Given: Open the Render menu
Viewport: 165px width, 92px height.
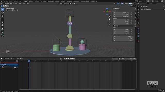Looking at the screenshot, I should 11,1.
